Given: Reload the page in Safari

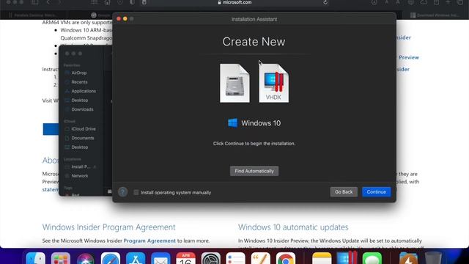Looking at the screenshot, I should click(325, 2).
